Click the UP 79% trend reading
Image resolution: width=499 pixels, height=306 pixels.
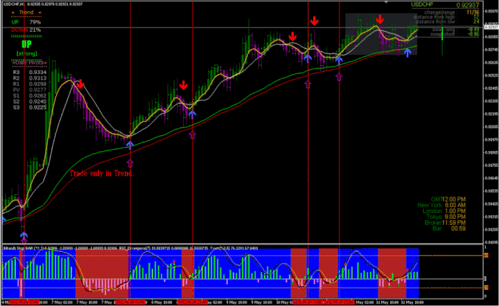26,22
